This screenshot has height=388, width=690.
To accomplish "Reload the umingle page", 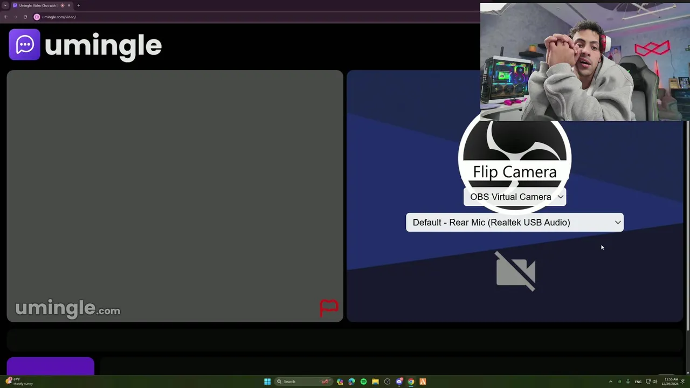I will 25,17.
